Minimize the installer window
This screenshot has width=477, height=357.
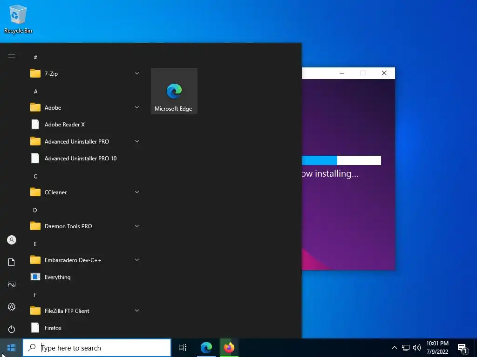point(342,73)
